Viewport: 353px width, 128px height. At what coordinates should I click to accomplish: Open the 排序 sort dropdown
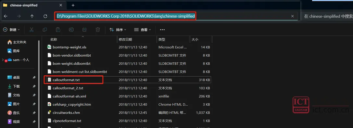coord(118,30)
